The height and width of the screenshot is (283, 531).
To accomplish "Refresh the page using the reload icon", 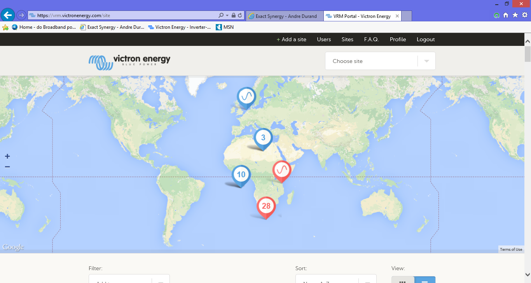I will pyautogui.click(x=240, y=16).
